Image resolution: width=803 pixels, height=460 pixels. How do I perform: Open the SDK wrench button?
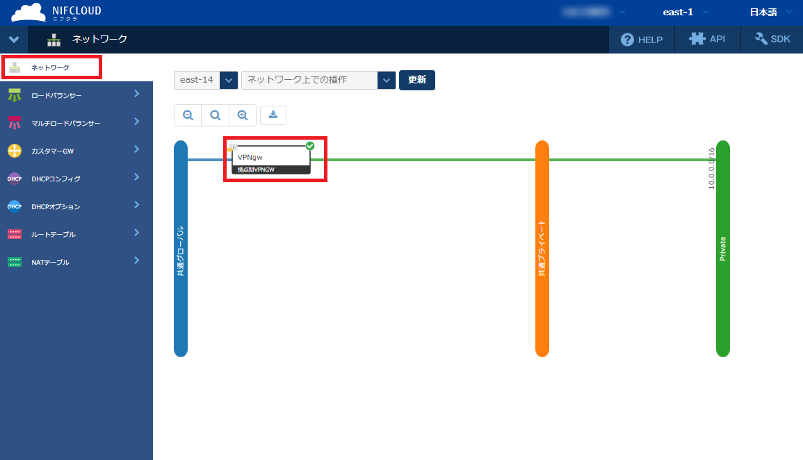point(772,40)
